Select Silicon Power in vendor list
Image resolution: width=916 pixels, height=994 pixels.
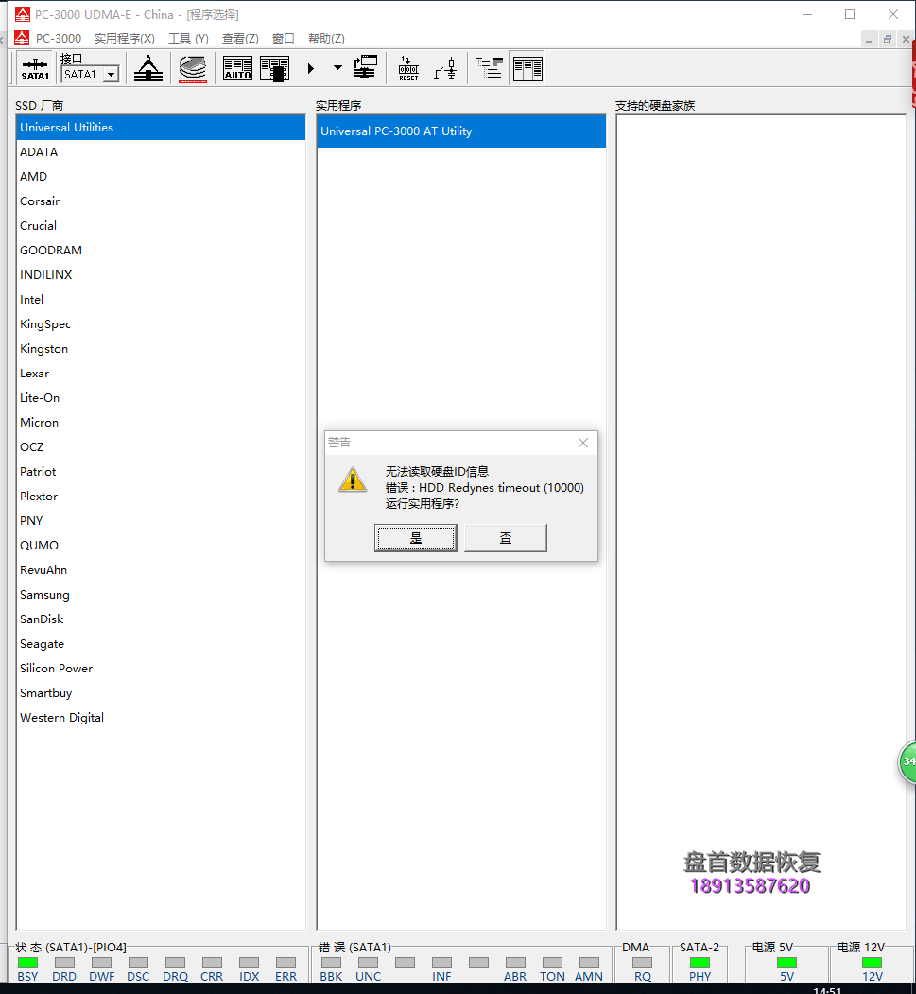[x=161, y=668]
